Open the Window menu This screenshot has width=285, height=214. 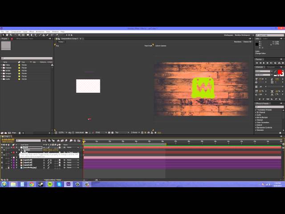pos(55,32)
